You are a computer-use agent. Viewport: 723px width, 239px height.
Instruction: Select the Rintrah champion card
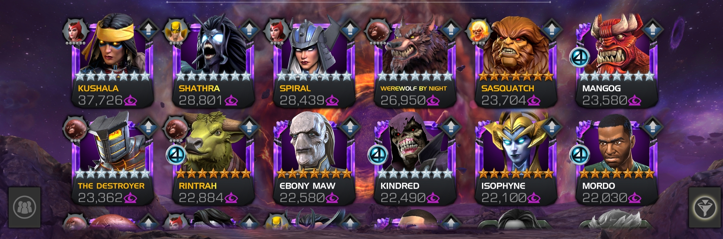tap(213, 158)
